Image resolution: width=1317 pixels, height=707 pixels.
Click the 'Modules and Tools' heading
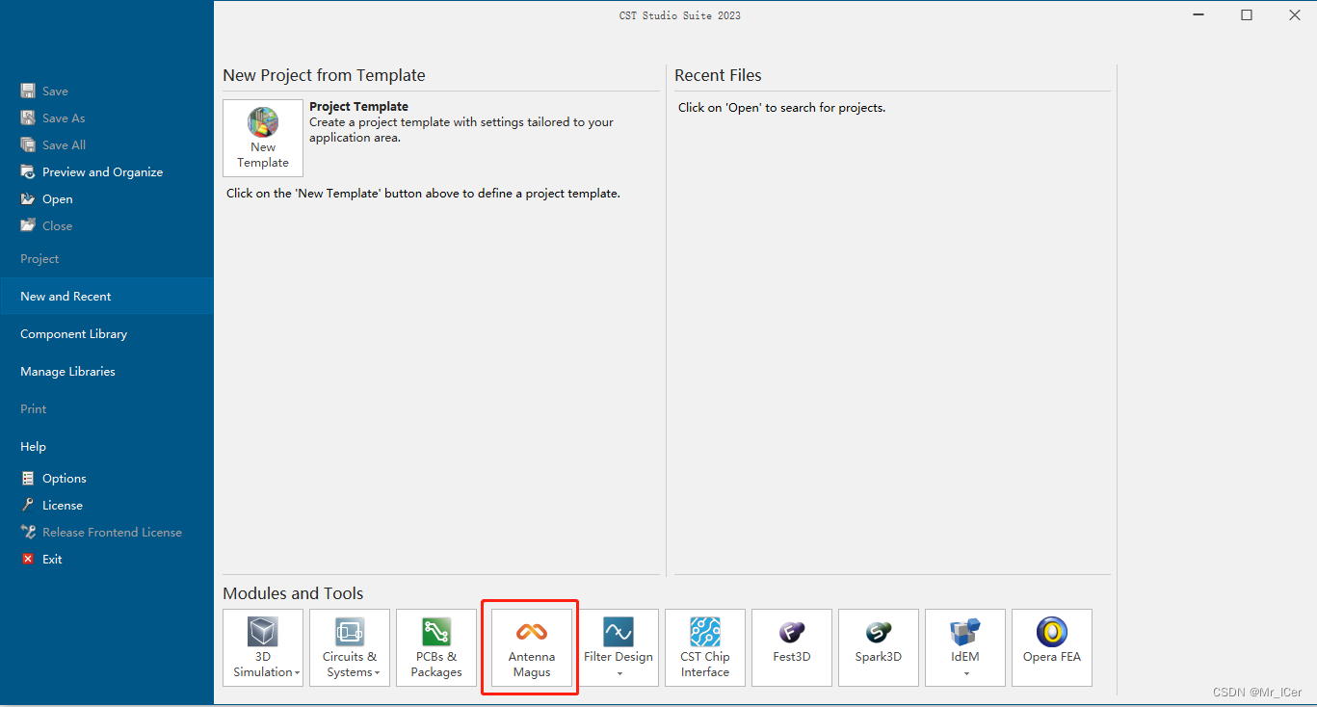(x=293, y=593)
